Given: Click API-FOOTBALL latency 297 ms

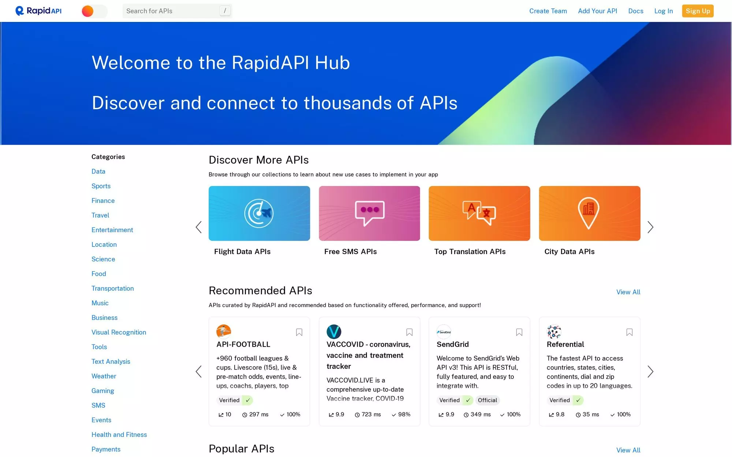Looking at the screenshot, I should pyautogui.click(x=255, y=414).
